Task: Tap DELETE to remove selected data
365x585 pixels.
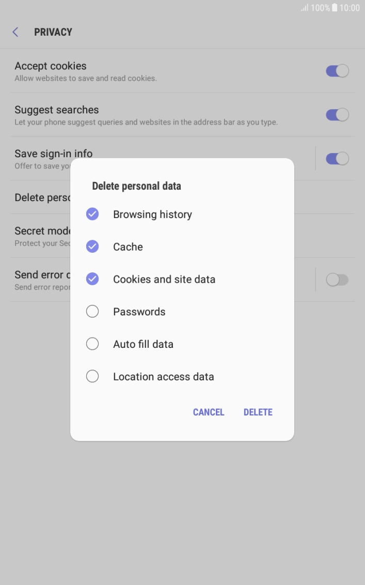Action: pyautogui.click(x=258, y=412)
